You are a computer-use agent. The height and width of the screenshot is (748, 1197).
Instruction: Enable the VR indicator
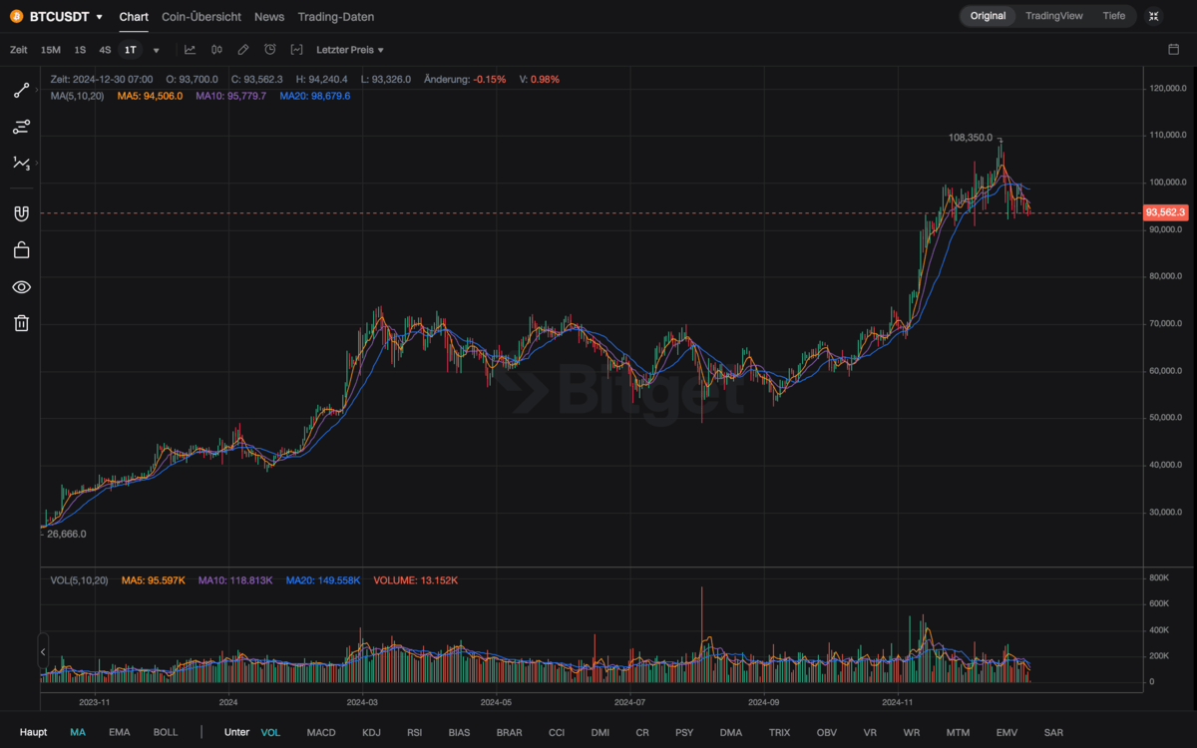[870, 732]
